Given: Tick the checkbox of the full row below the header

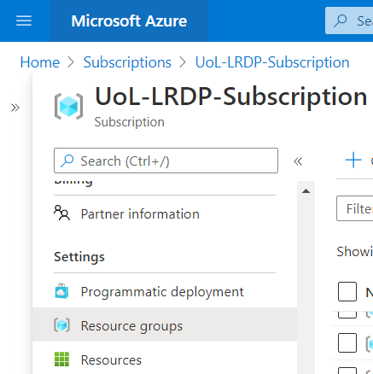Looking at the screenshot, I should point(347,343).
